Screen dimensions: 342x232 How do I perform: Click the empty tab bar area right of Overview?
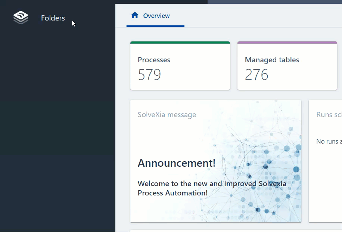coord(261,16)
